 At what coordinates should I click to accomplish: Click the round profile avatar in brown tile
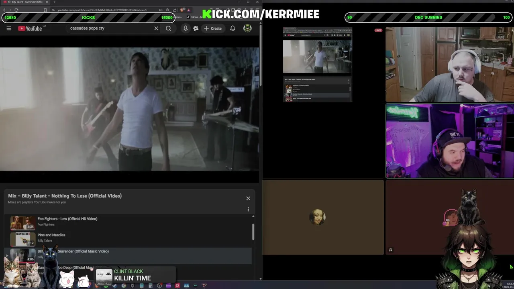[x=317, y=217]
